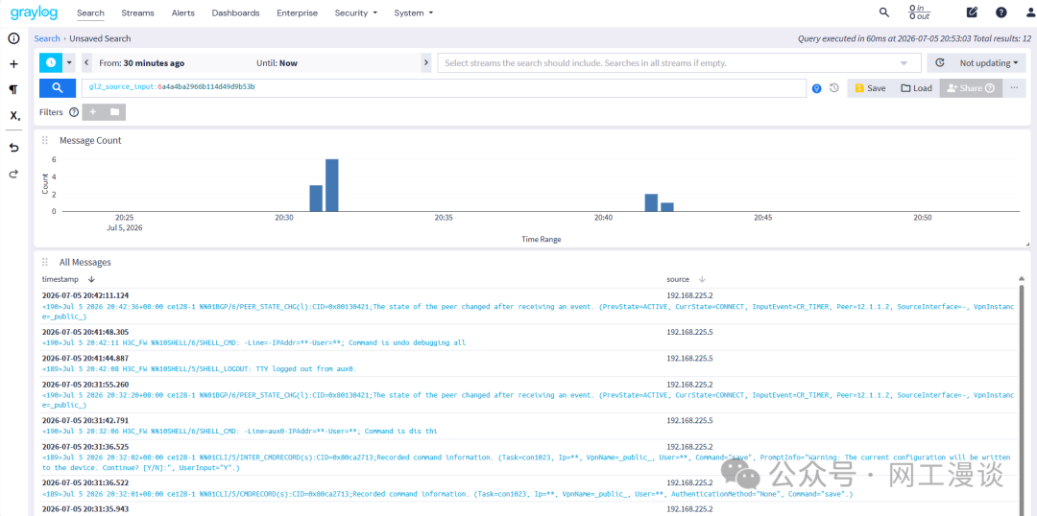The image size is (1037, 516).
Task: Go to the Search tab
Action: coord(90,12)
